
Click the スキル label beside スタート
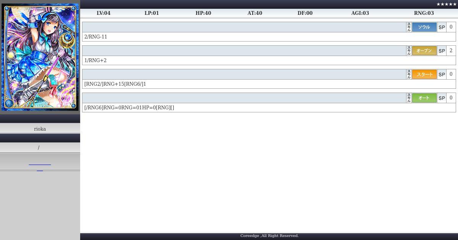409,74
